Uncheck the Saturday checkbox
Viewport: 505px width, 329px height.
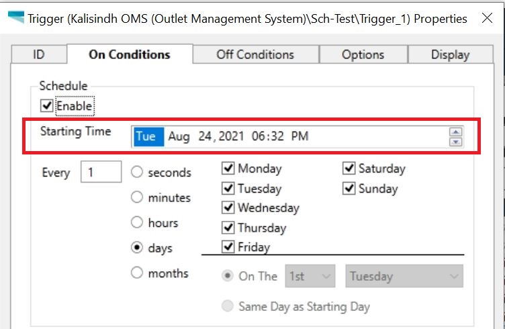coord(349,169)
